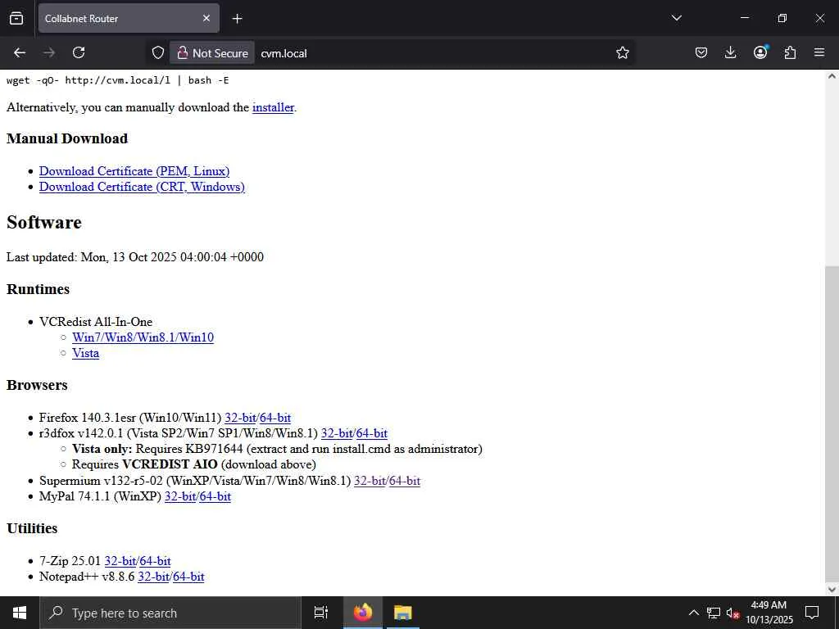Viewport: 839px width, 629px height.
Task: Click the Not Secure lock indicator
Action: click(212, 53)
